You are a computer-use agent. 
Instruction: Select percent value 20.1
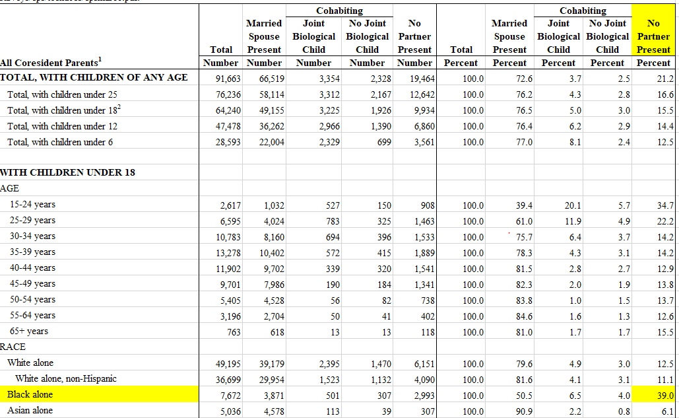click(573, 205)
